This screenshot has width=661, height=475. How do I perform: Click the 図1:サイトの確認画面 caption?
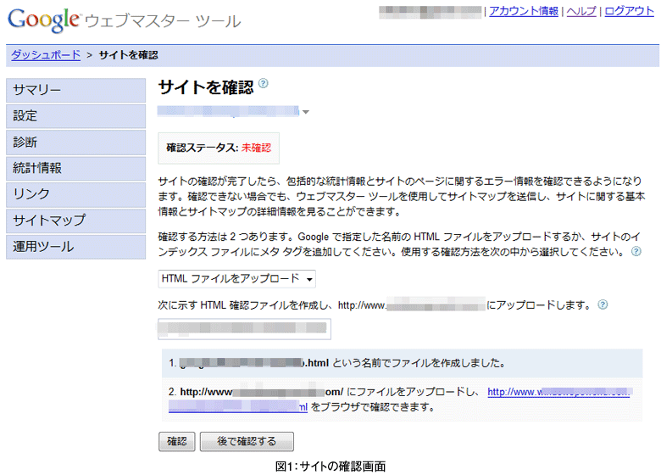click(x=330, y=467)
